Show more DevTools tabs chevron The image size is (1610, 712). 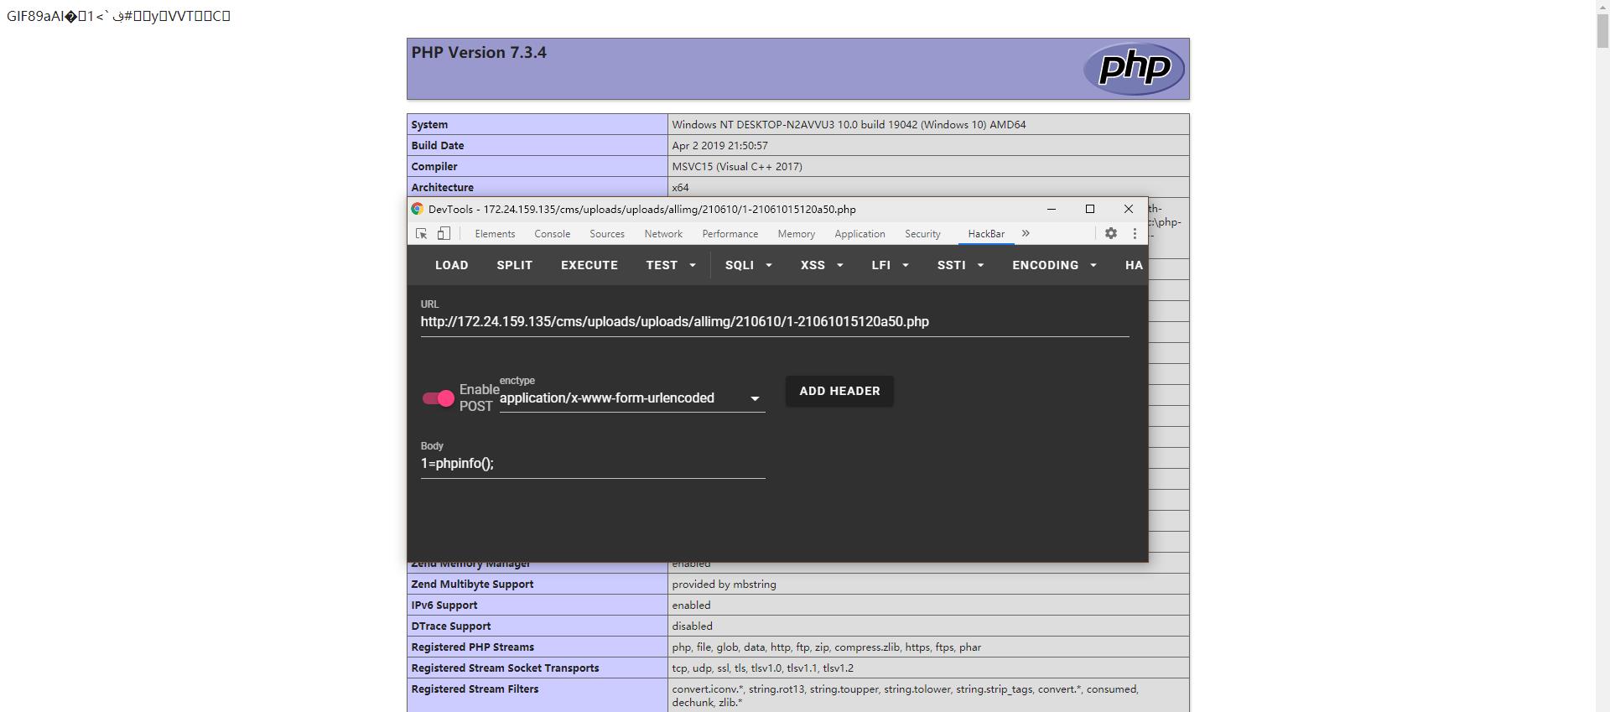(x=1026, y=234)
